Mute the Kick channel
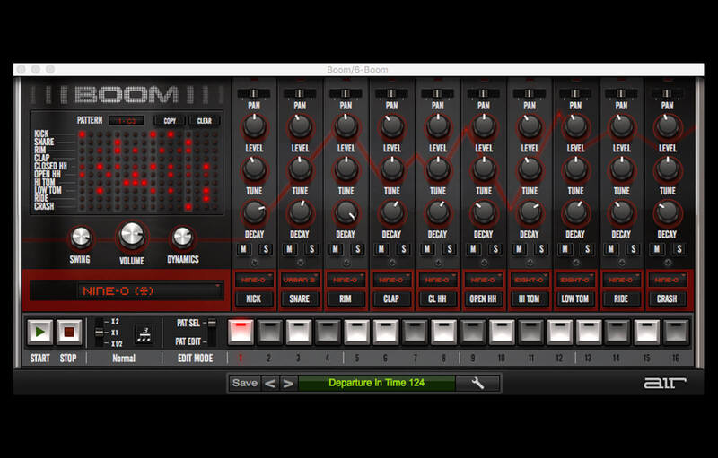Image resolution: width=718 pixels, height=458 pixels. 243,249
